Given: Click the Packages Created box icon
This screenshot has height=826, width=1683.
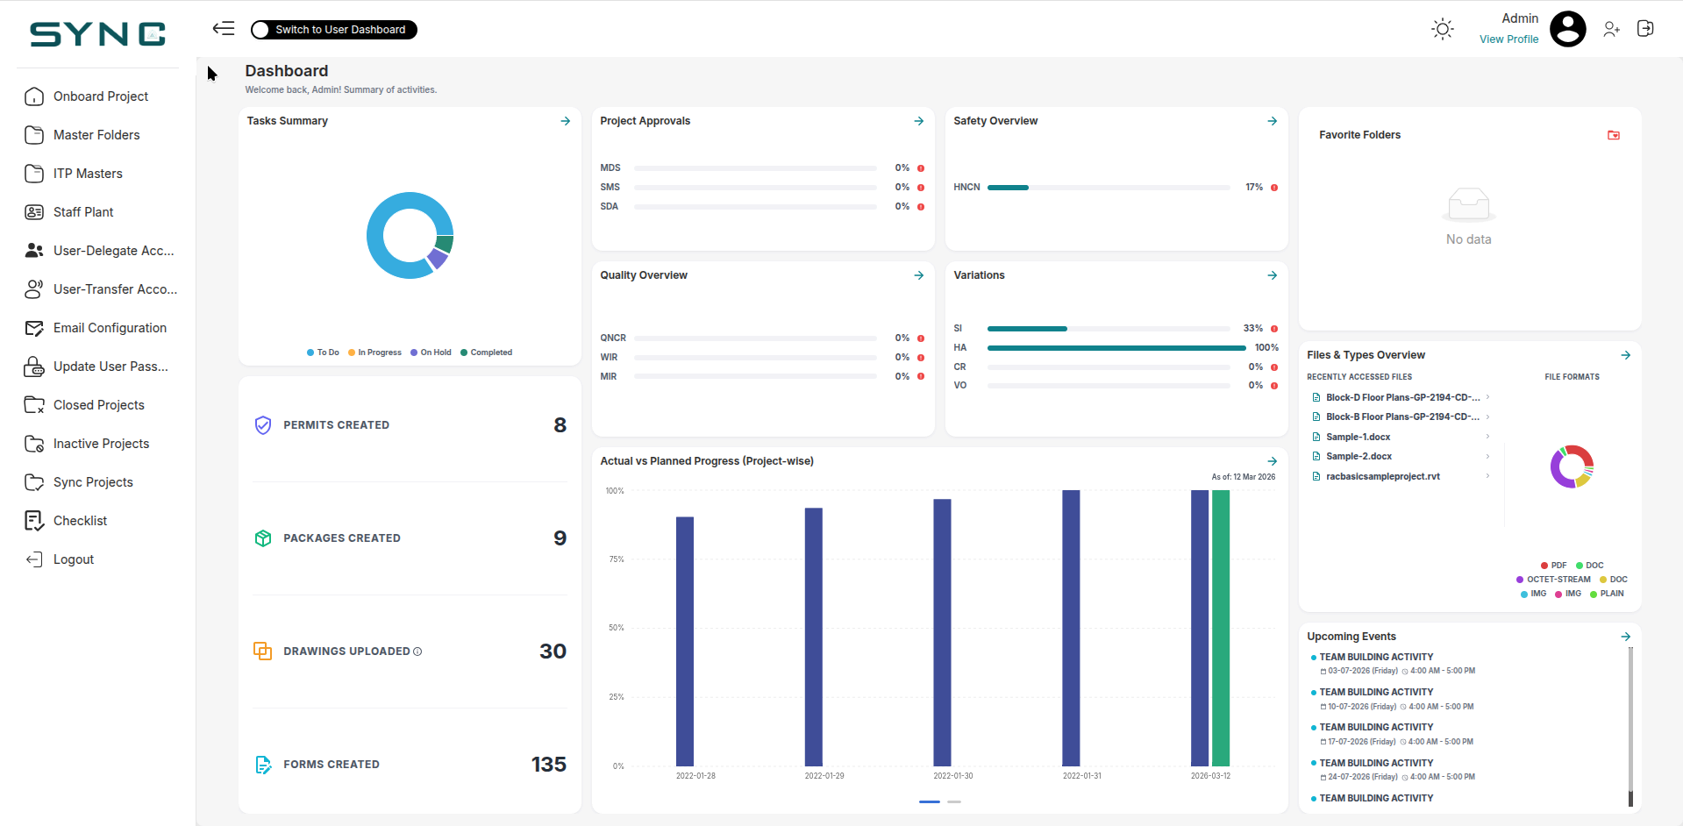Looking at the screenshot, I should click(263, 538).
